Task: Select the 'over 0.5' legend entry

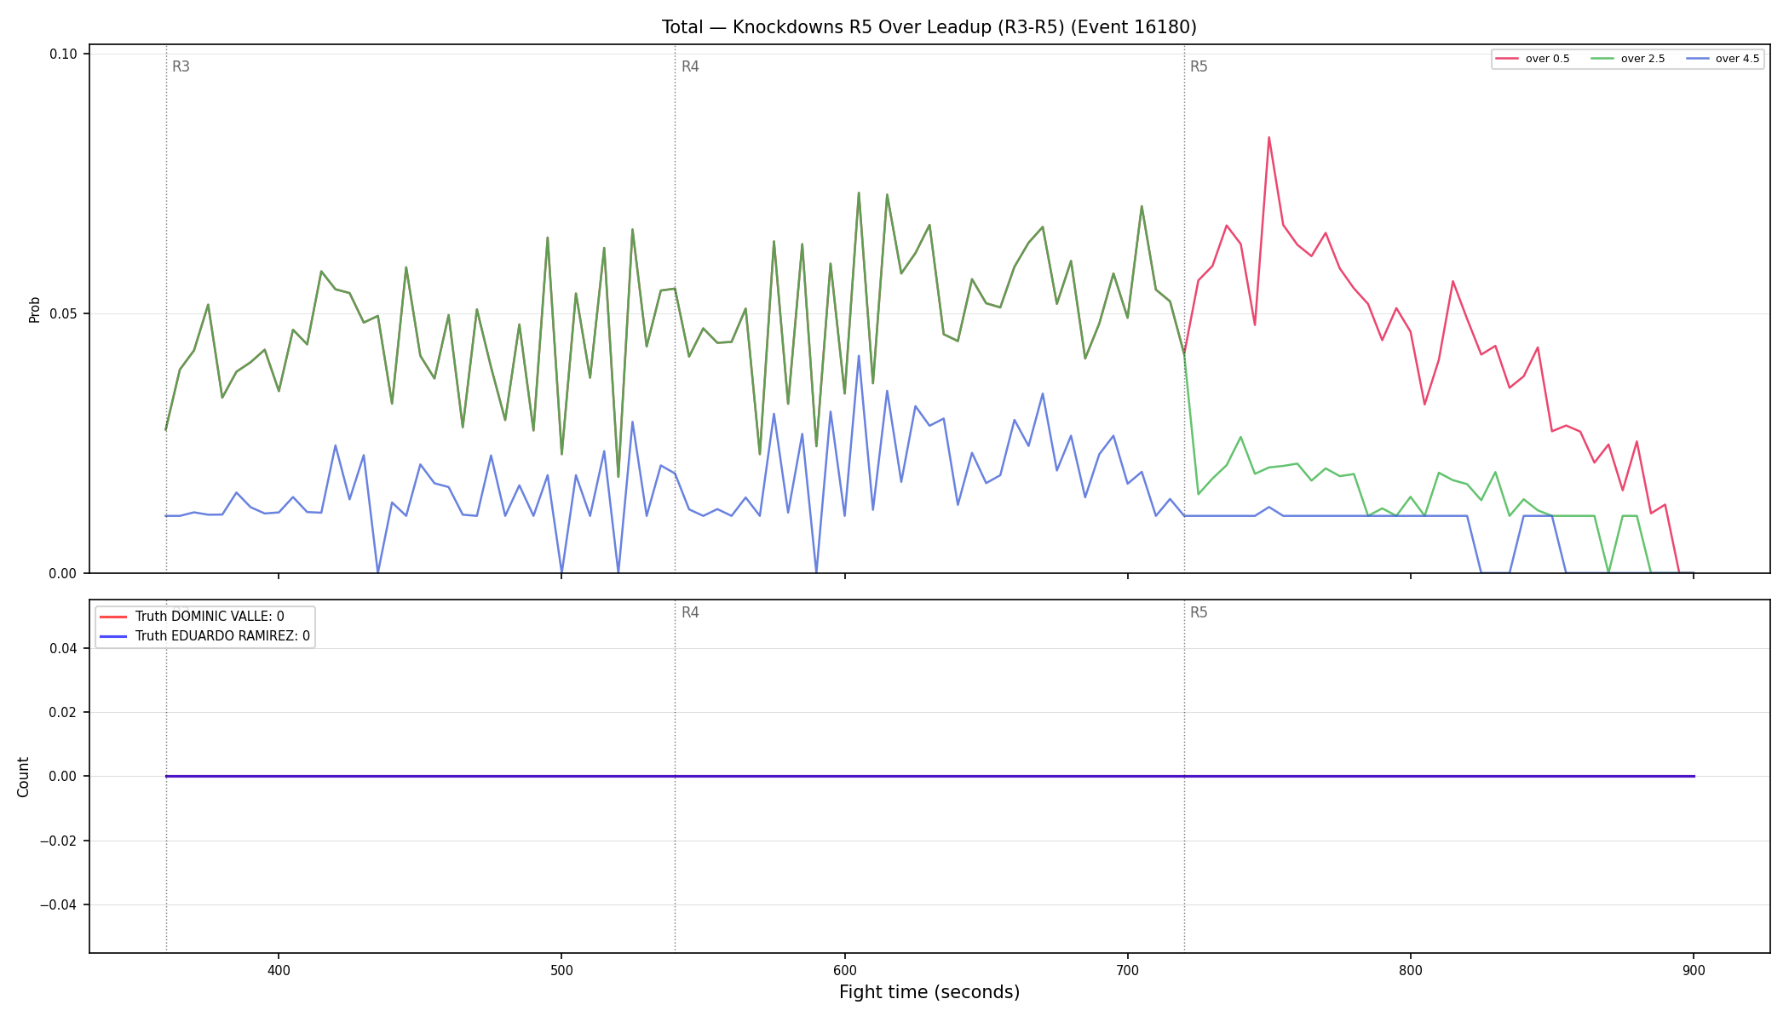Action: [1533, 59]
